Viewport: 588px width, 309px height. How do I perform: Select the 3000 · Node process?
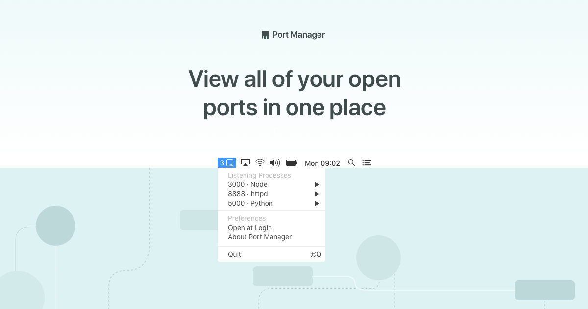[x=271, y=184]
